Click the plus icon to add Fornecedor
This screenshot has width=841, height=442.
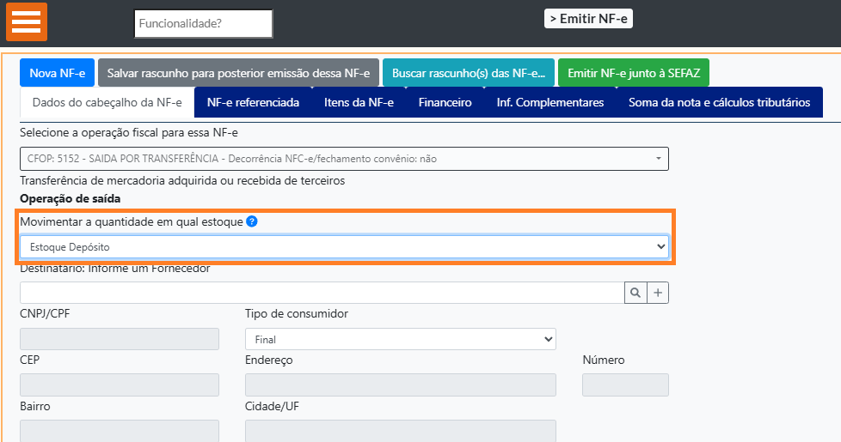pyautogui.click(x=658, y=293)
